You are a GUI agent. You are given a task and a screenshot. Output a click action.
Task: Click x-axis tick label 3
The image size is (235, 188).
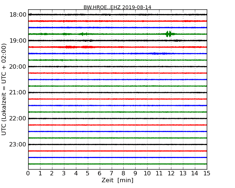click(x=64, y=174)
